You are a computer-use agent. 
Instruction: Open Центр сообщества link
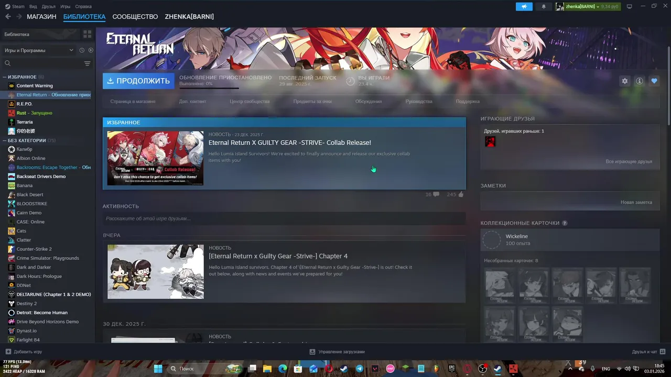pyautogui.click(x=250, y=102)
